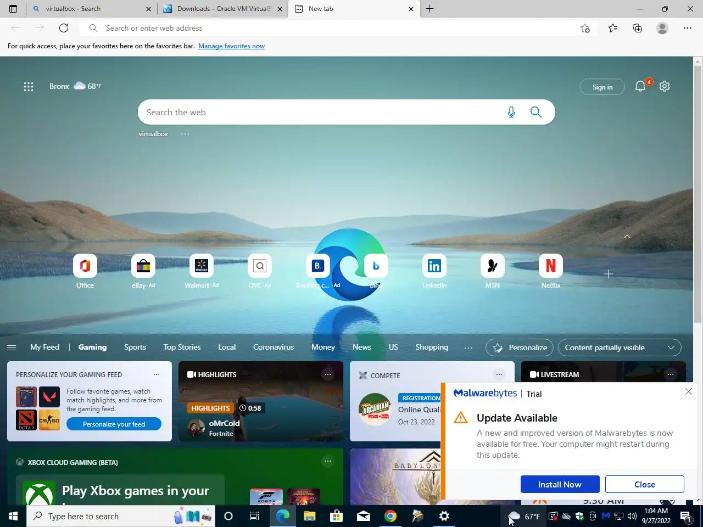This screenshot has height=527, width=703.
Task: Click Close button in Malwarebytes popup
Action: pos(644,484)
